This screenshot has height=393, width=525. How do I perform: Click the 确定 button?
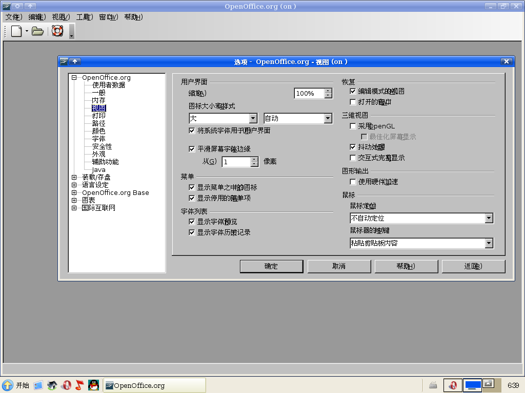(272, 266)
